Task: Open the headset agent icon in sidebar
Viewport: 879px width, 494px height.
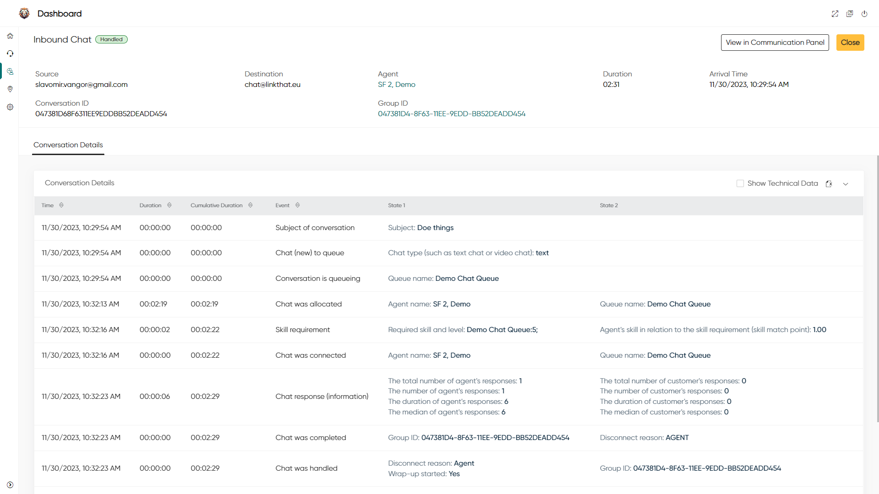Action: click(10, 54)
